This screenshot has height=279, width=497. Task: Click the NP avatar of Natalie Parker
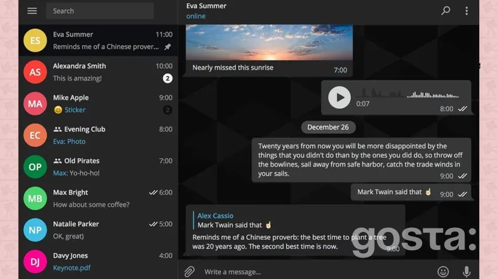click(x=35, y=230)
